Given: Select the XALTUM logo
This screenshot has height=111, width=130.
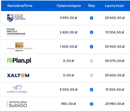Looking at the screenshot, I should click(18, 75).
